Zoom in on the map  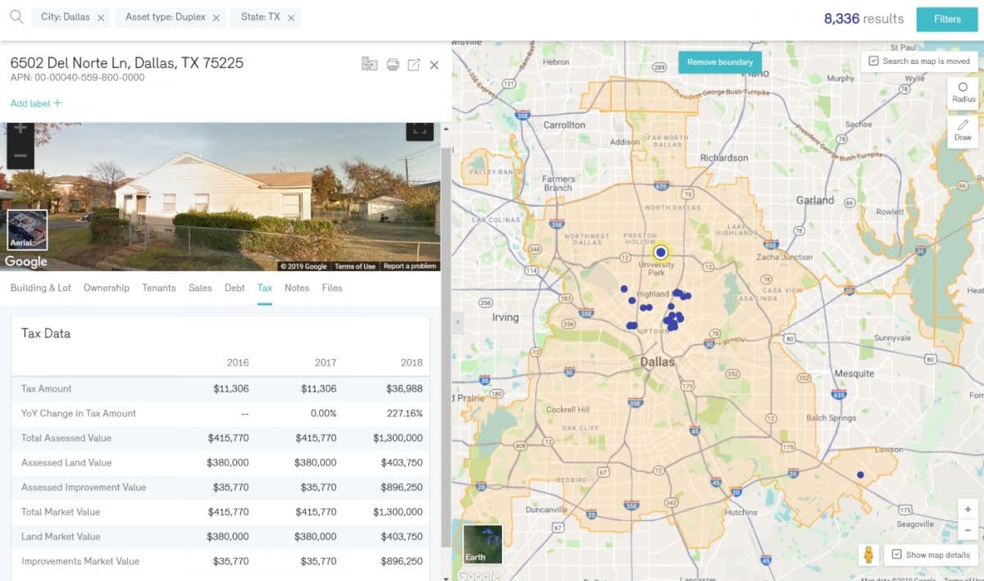point(968,509)
